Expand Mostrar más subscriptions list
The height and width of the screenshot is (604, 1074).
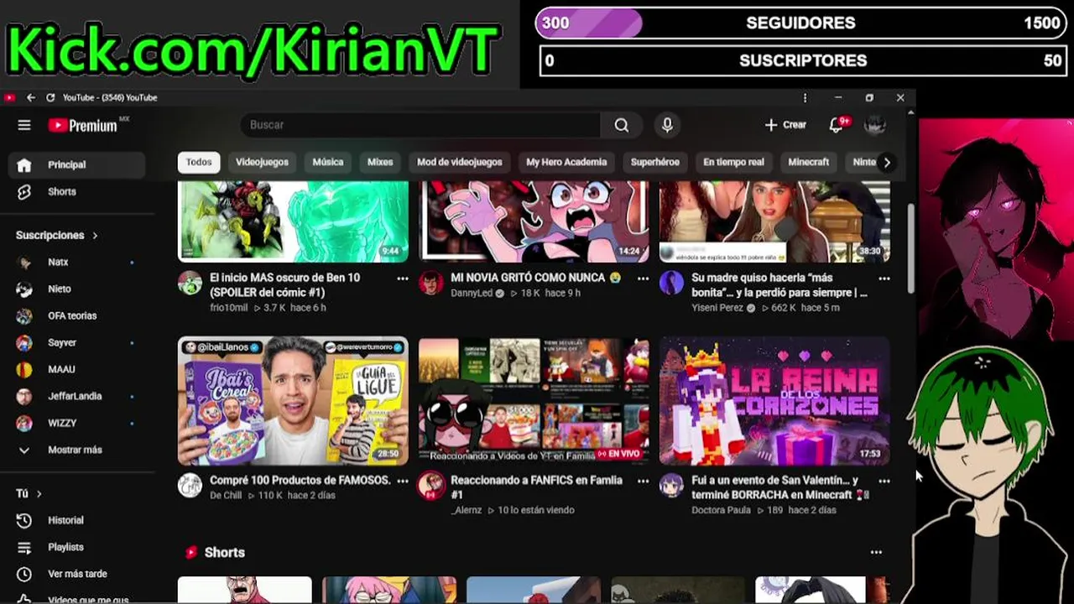point(77,450)
